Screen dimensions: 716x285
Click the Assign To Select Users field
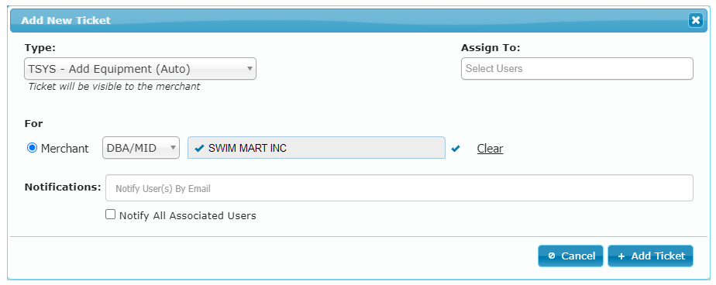coord(577,68)
